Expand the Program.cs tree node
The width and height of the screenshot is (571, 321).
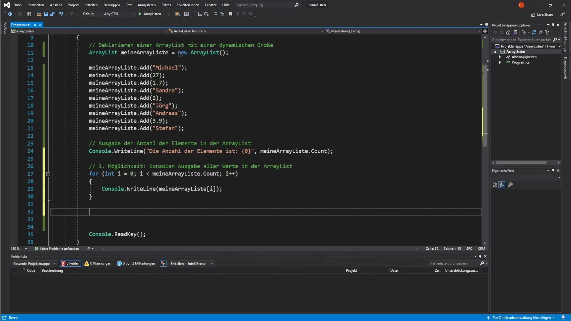click(x=500, y=62)
